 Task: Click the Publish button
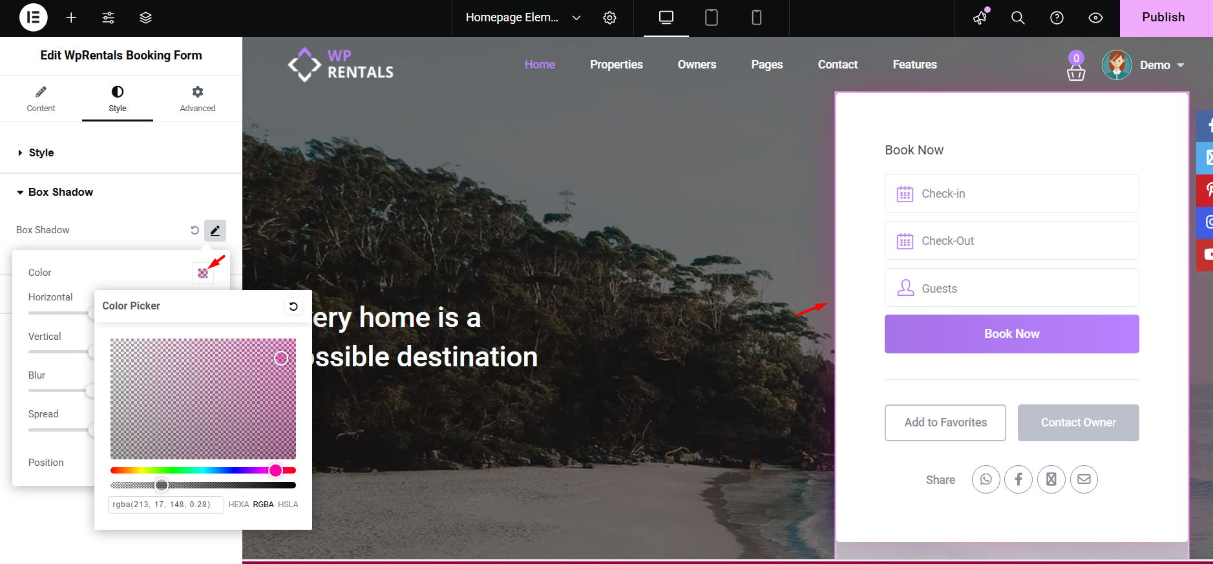point(1163,17)
